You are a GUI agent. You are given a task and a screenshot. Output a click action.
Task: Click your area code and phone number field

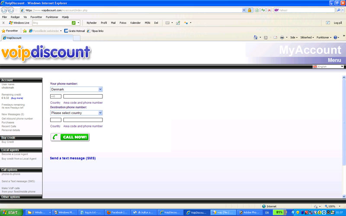83,96
